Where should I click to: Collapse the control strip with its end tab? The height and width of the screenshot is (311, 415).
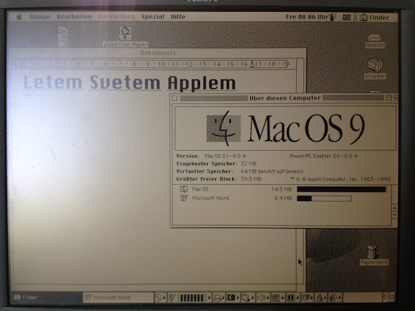pyautogui.click(x=392, y=297)
